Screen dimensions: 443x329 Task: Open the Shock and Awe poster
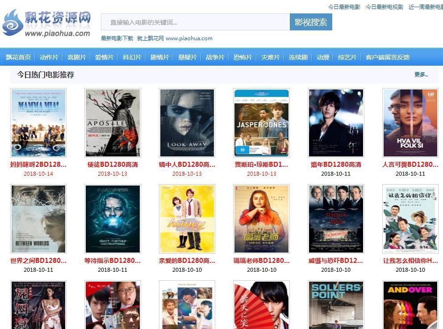336,219
